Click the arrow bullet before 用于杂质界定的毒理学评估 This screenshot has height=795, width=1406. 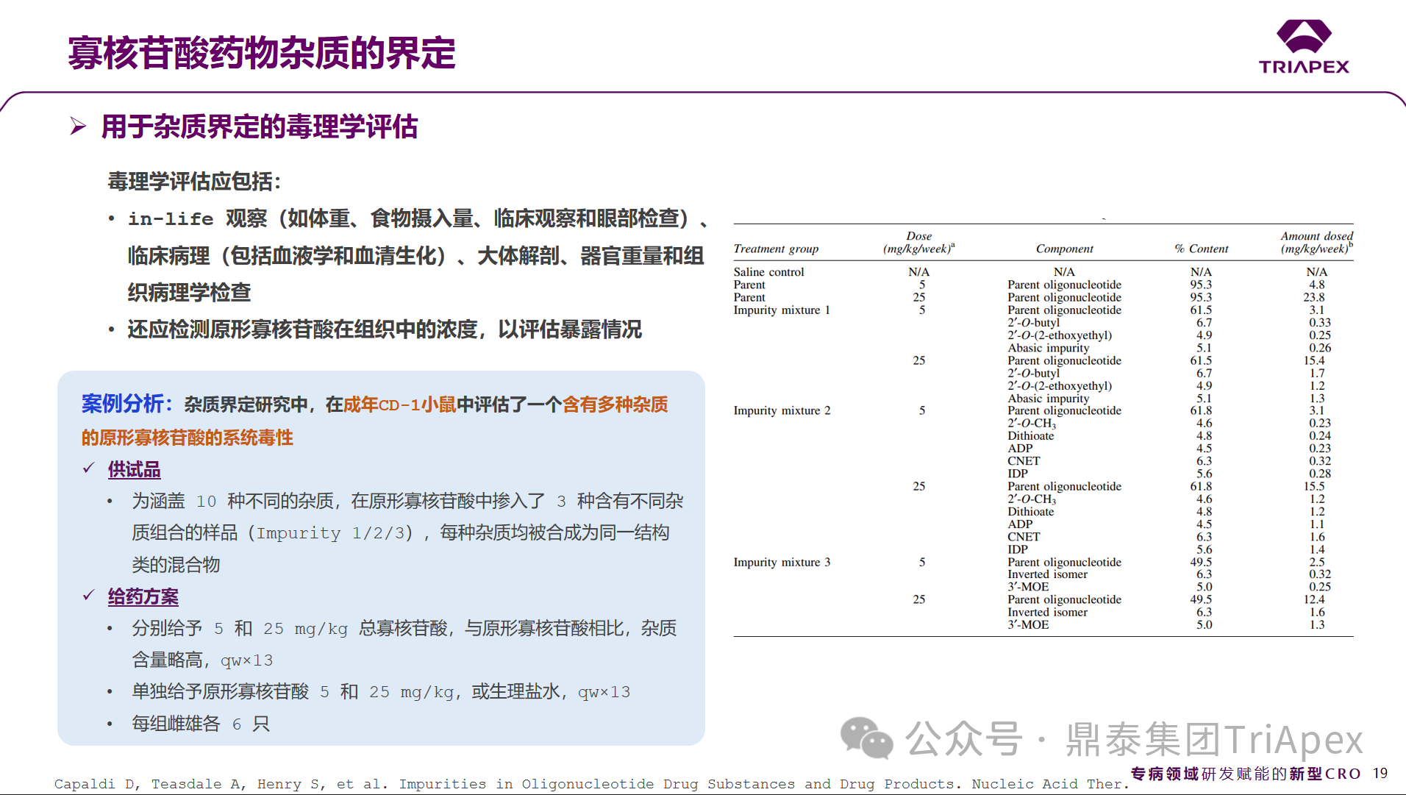click(x=78, y=126)
